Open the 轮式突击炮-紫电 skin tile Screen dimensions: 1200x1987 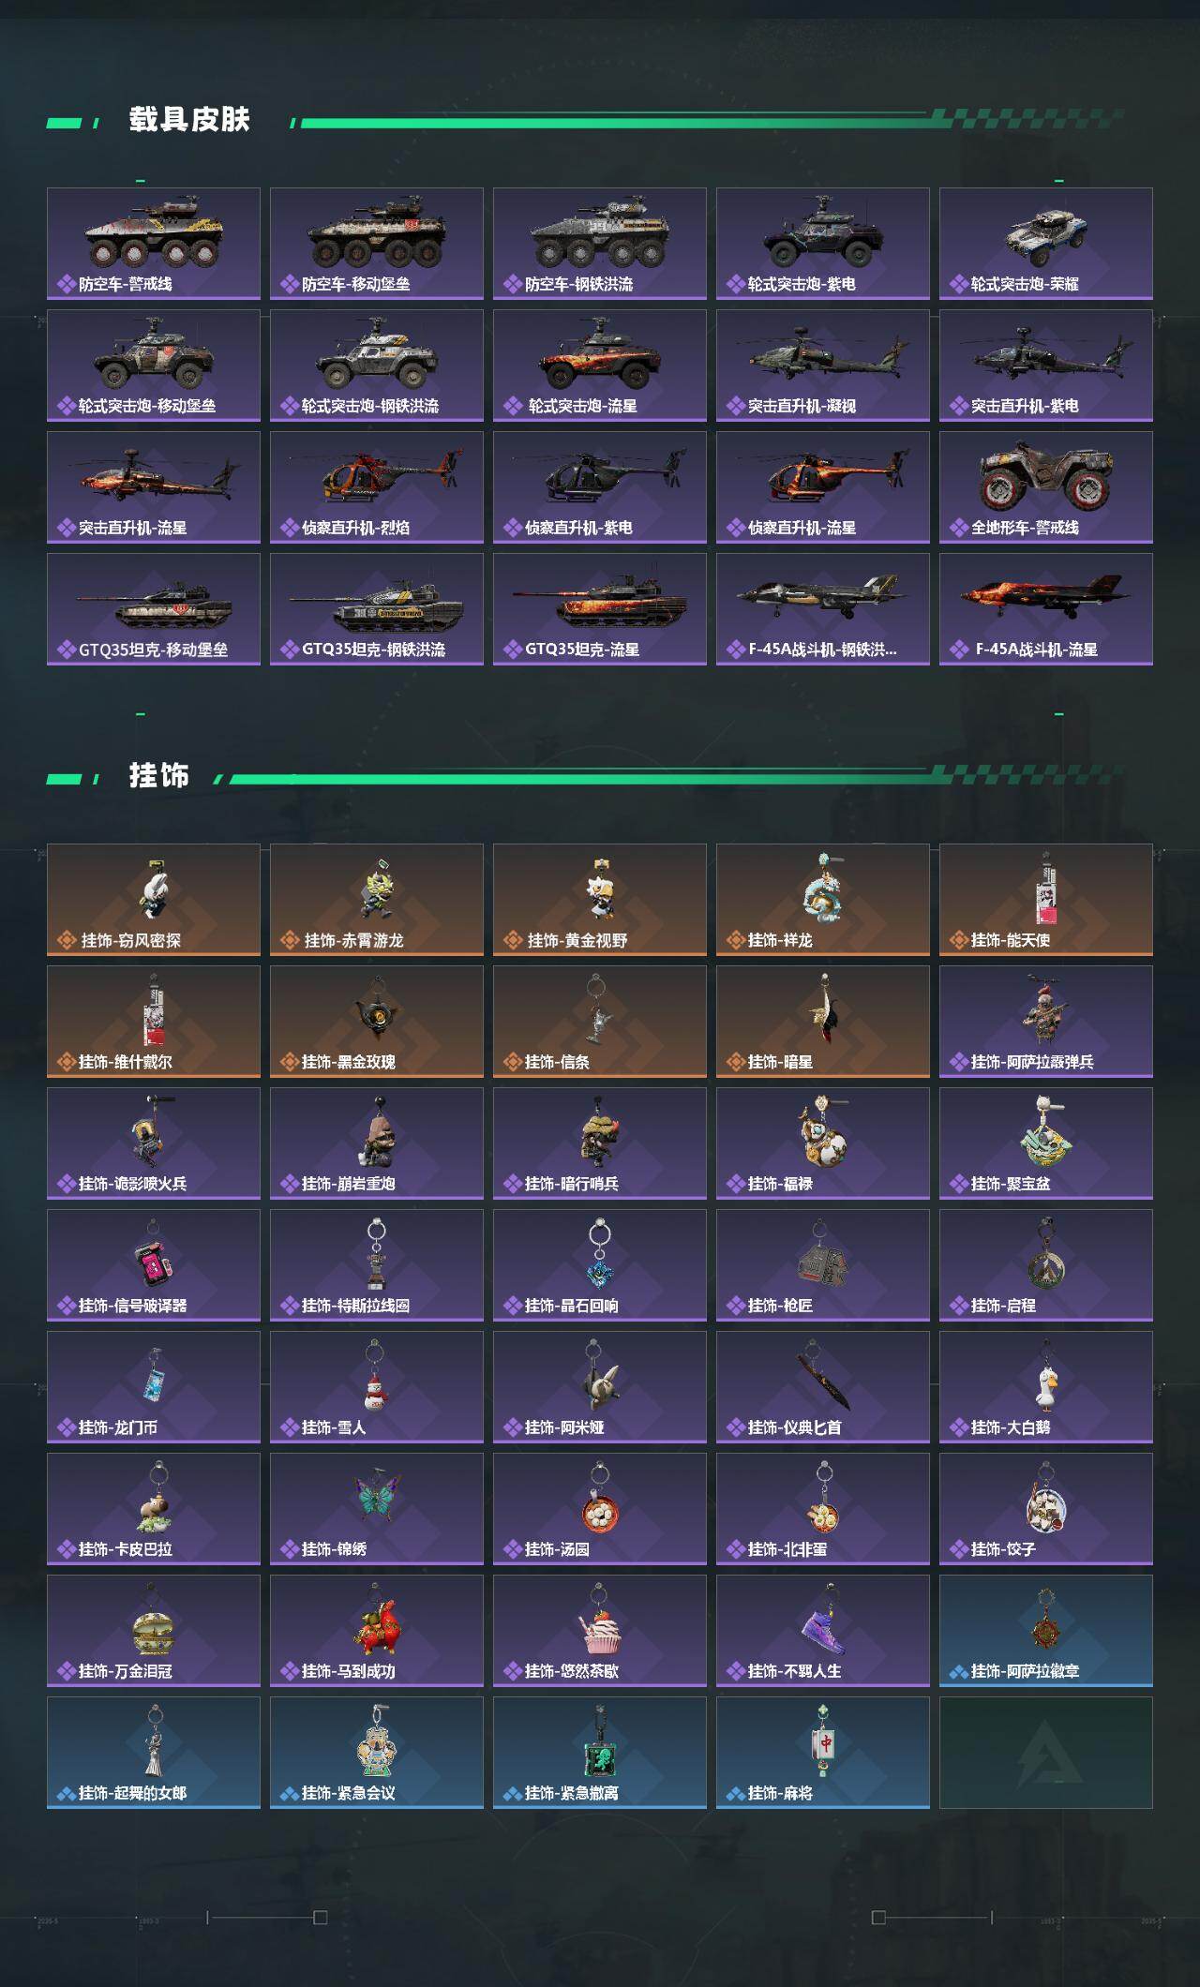[823, 244]
